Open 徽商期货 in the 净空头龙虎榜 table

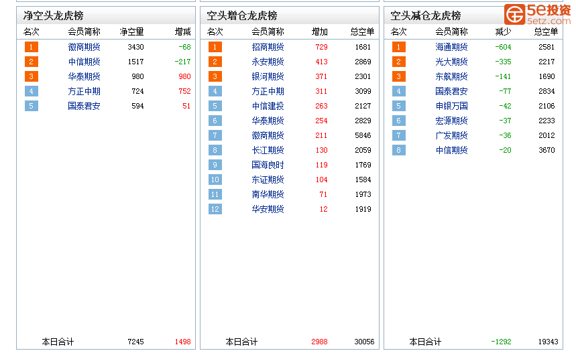[x=84, y=47]
